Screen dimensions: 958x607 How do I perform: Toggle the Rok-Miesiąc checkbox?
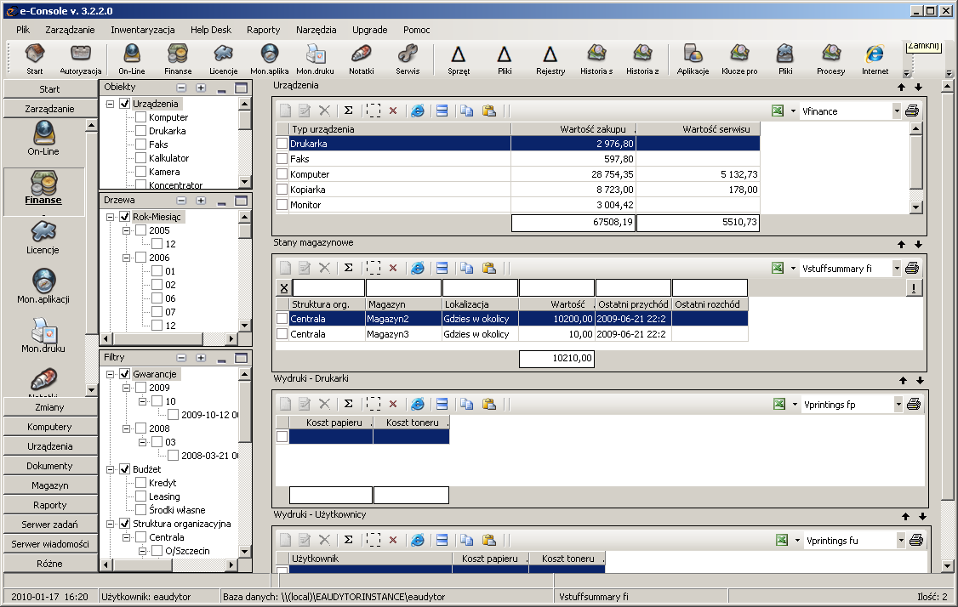(x=124, y=217)
